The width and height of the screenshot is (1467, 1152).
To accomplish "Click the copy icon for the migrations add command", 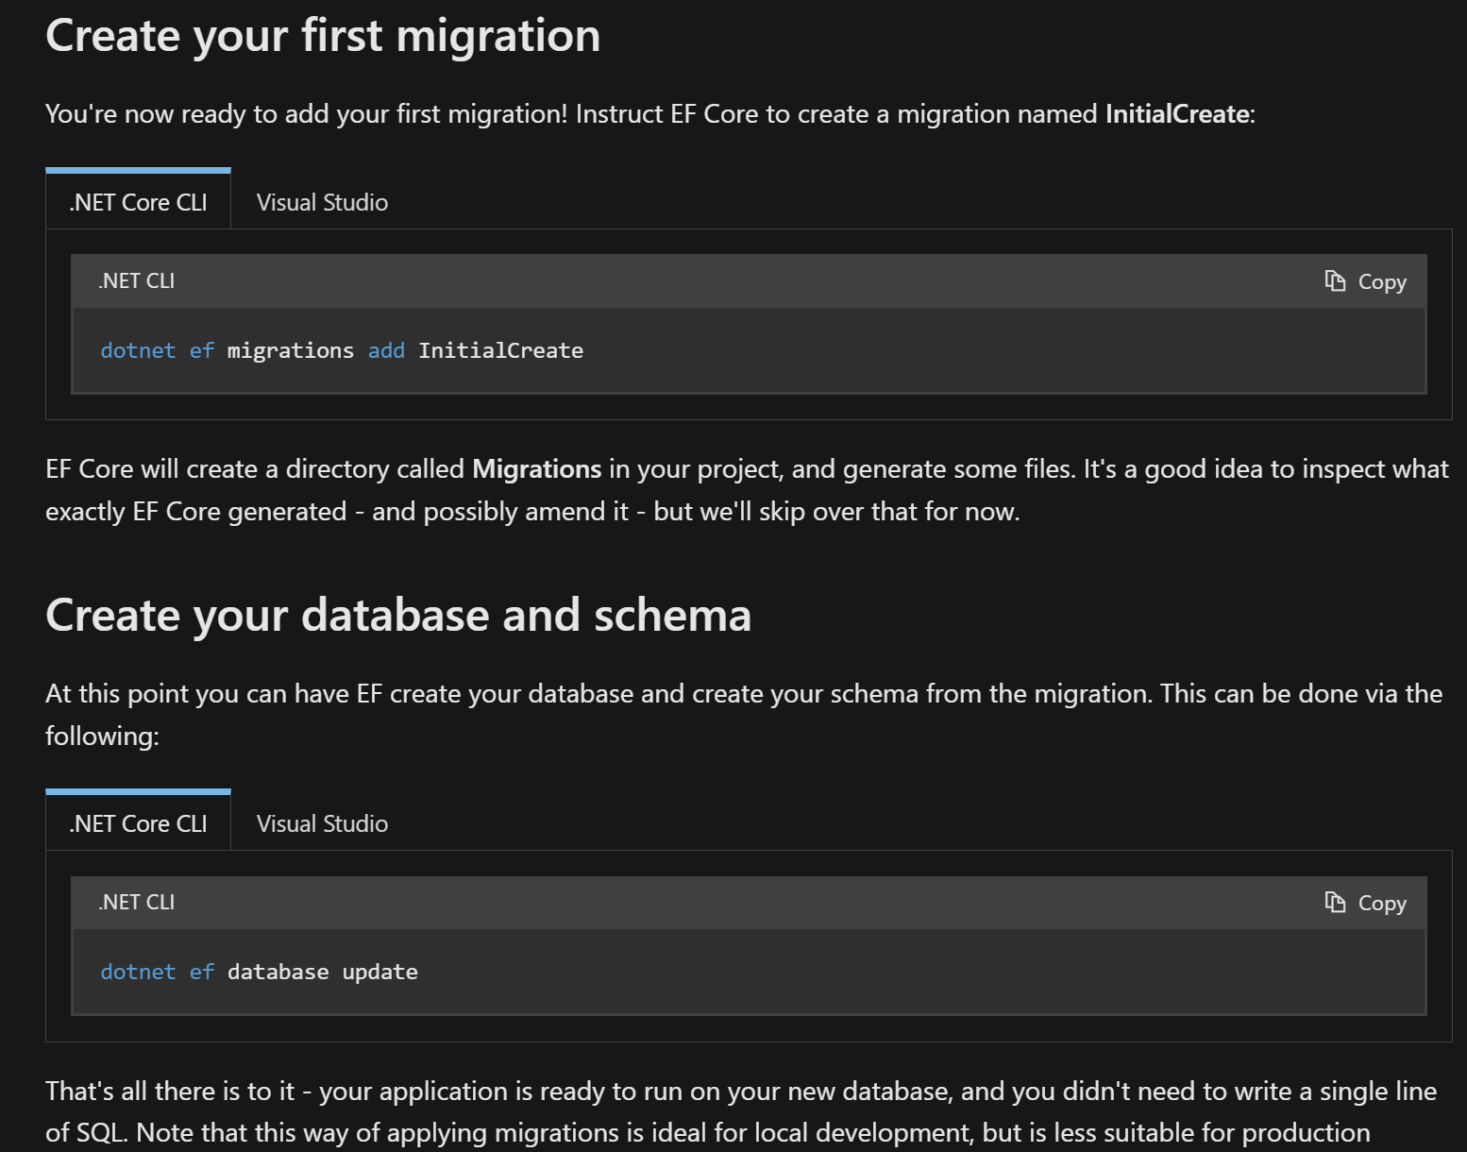I will [x=1335, y=281].
